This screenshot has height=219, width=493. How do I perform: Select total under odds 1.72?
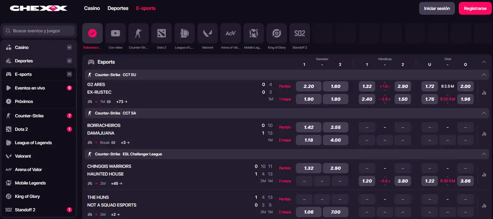(430, 86)
